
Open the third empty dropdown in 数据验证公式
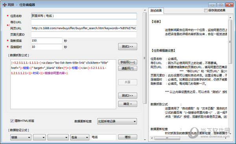(58, 137)
